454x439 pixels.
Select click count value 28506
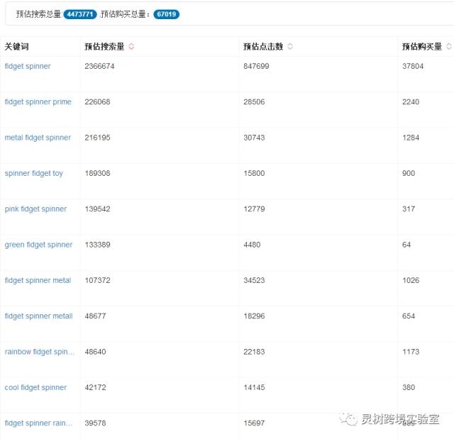coord(254,102)
